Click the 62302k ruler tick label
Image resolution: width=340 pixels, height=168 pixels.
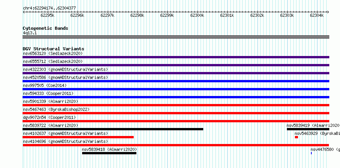[x=257, y=15]
